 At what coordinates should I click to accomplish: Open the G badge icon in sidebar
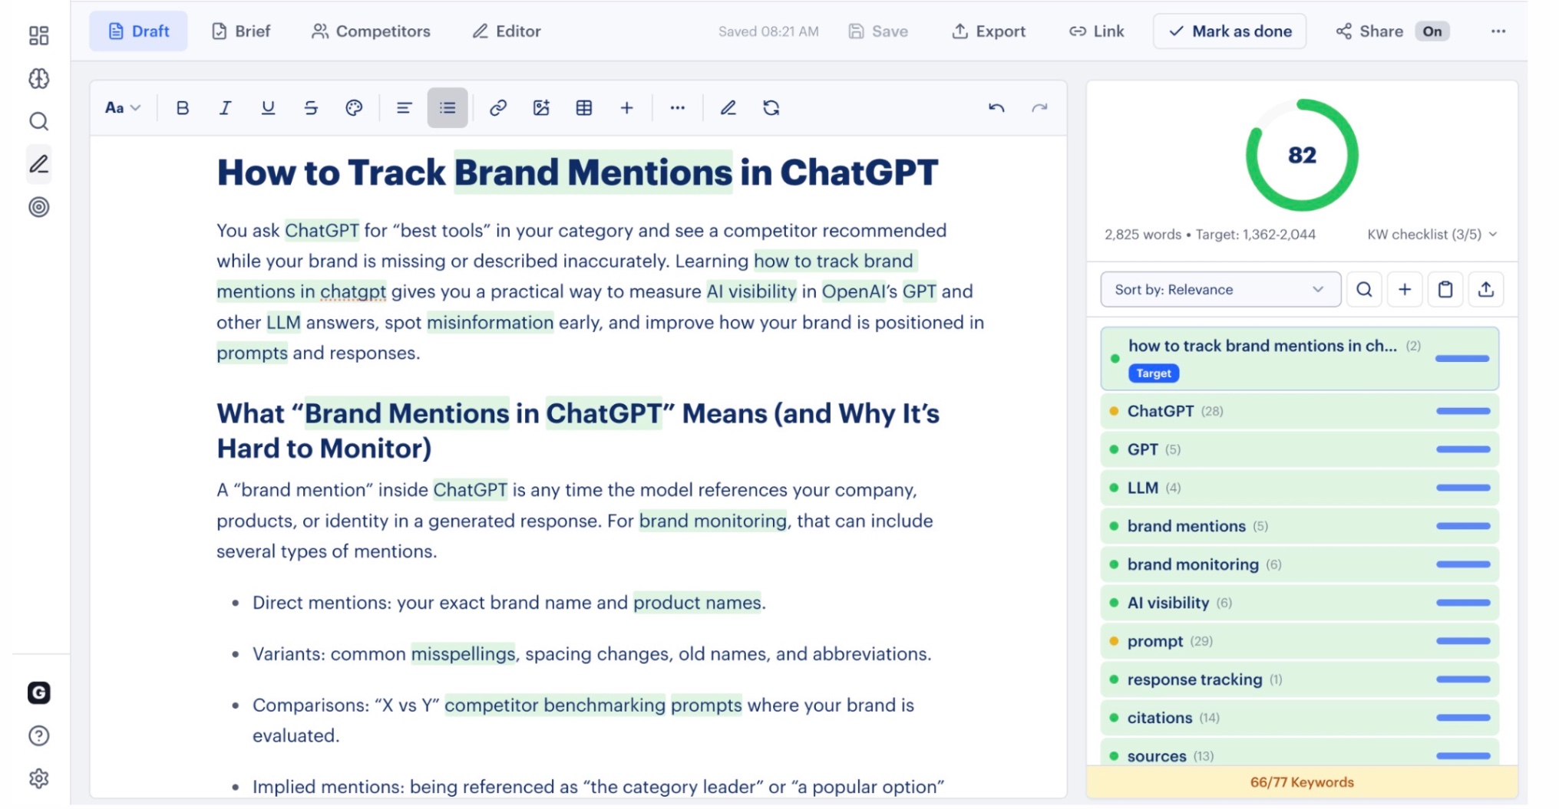click(x=38, y=693)
